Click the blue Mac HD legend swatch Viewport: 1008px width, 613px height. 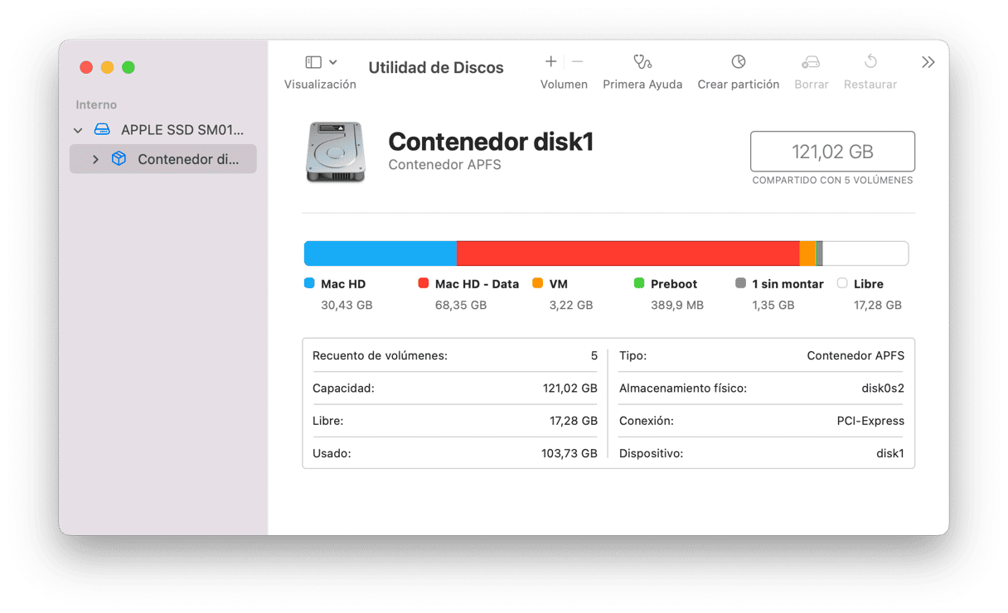click(309, 283)
